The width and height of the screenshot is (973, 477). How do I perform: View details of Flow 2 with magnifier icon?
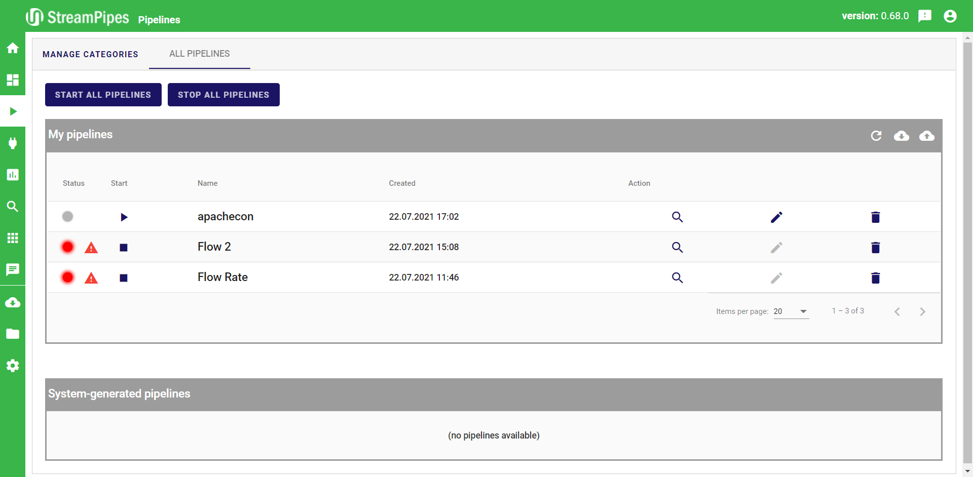coord(677,248)
